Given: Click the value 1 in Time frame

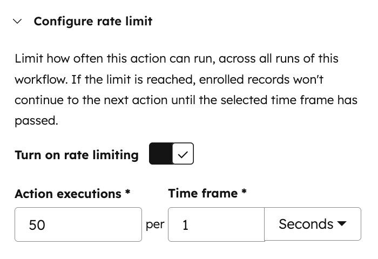Looking at the screenshot, I should (185, 224).
